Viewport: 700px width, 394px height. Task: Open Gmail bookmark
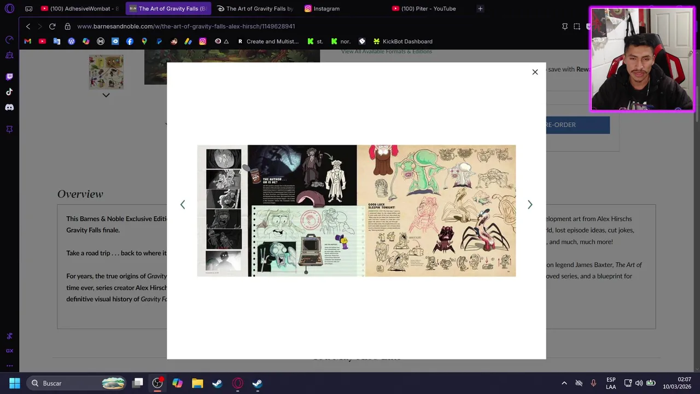click(x=28, y=41)
